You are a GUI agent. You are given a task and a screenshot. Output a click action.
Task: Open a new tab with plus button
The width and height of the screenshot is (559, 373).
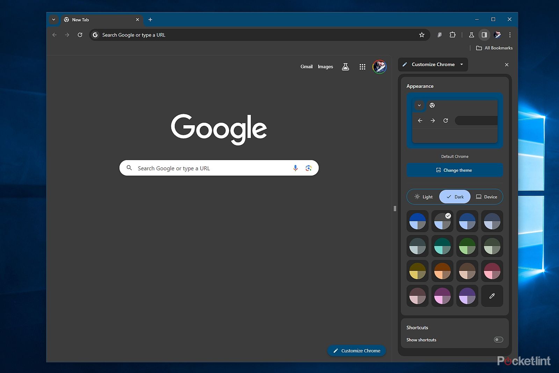click(150, 20)
